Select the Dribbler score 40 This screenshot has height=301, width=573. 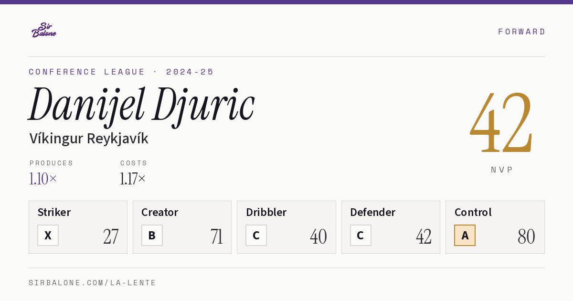coord(318,236)
